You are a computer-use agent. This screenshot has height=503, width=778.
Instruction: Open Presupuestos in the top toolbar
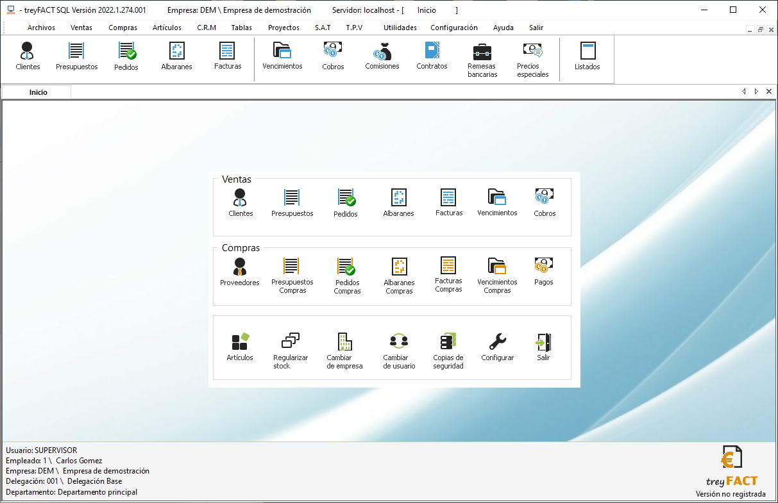[x=77, y=56]
